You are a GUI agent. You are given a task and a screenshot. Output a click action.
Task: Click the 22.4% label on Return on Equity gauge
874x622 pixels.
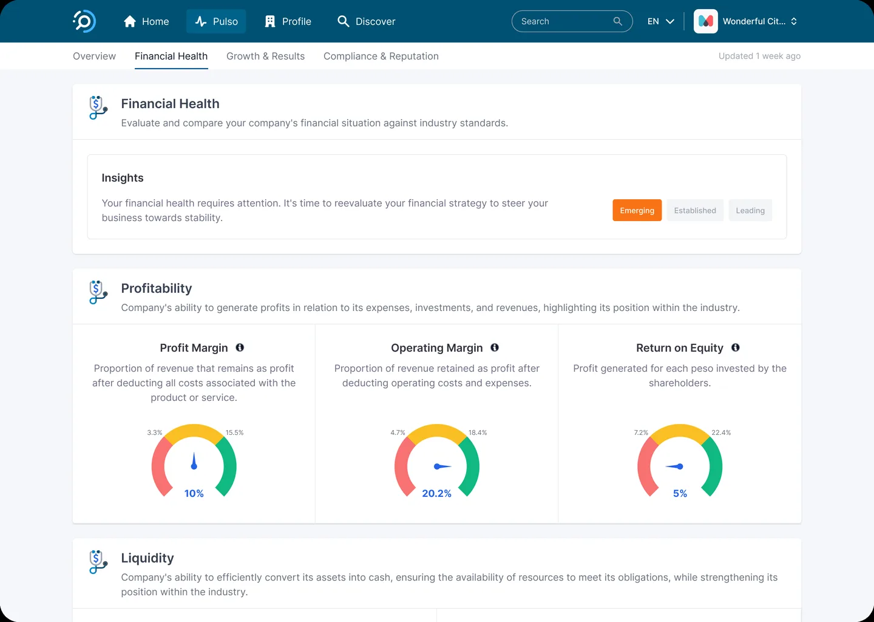721,432
